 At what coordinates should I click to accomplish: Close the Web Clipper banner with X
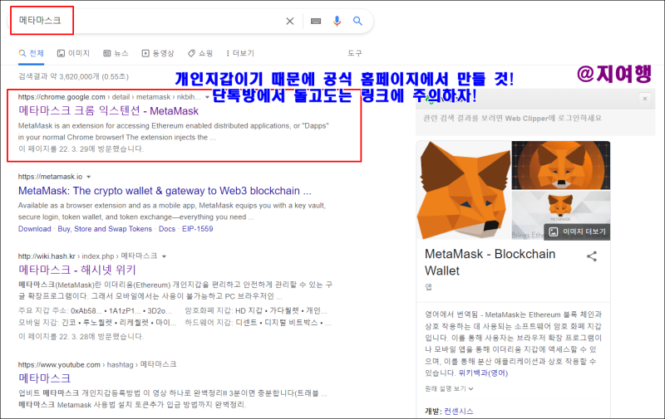click(x=645, y=99)
